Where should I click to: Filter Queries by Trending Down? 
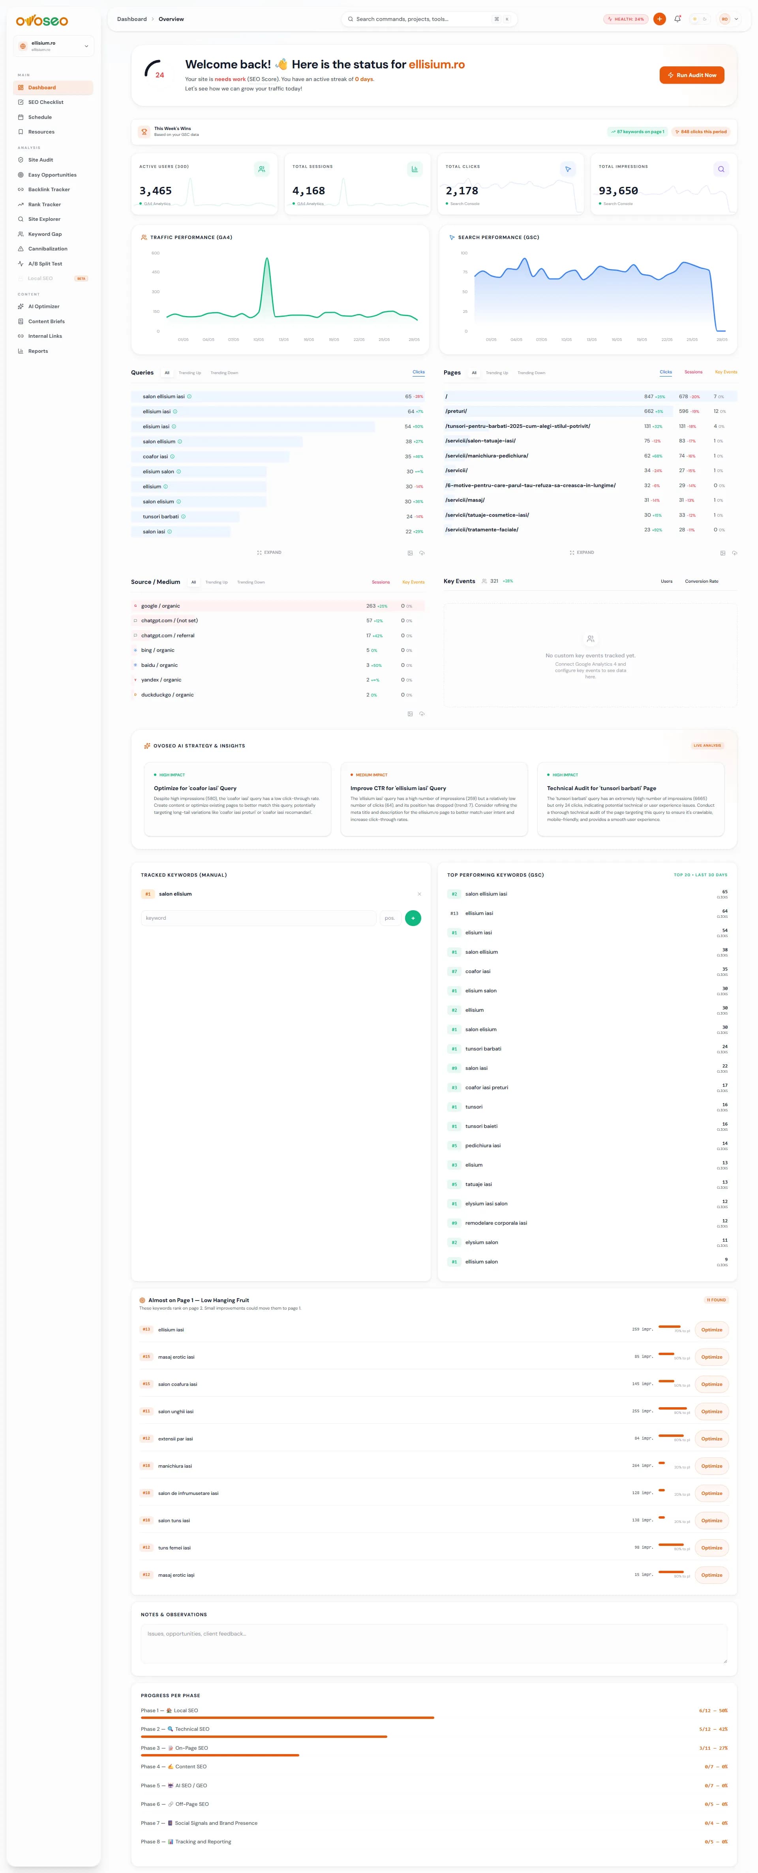coord(225,373)
